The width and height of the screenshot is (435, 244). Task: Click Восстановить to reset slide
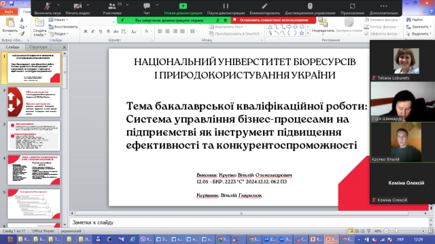(63, 27)
